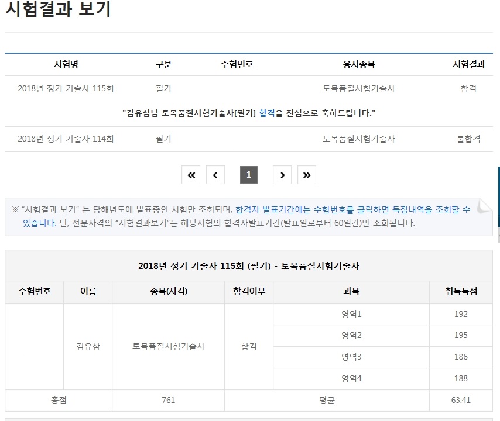Click the 불합격 result in the 114회 row
The image size is (500, 421).
(x=468, y=139)
